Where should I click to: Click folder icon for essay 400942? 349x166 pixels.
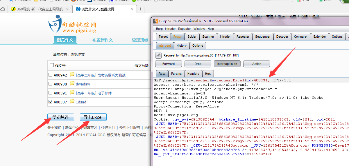[72, 74]
